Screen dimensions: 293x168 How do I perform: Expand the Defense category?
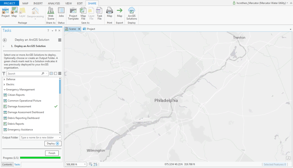click(x=4, y=79)
